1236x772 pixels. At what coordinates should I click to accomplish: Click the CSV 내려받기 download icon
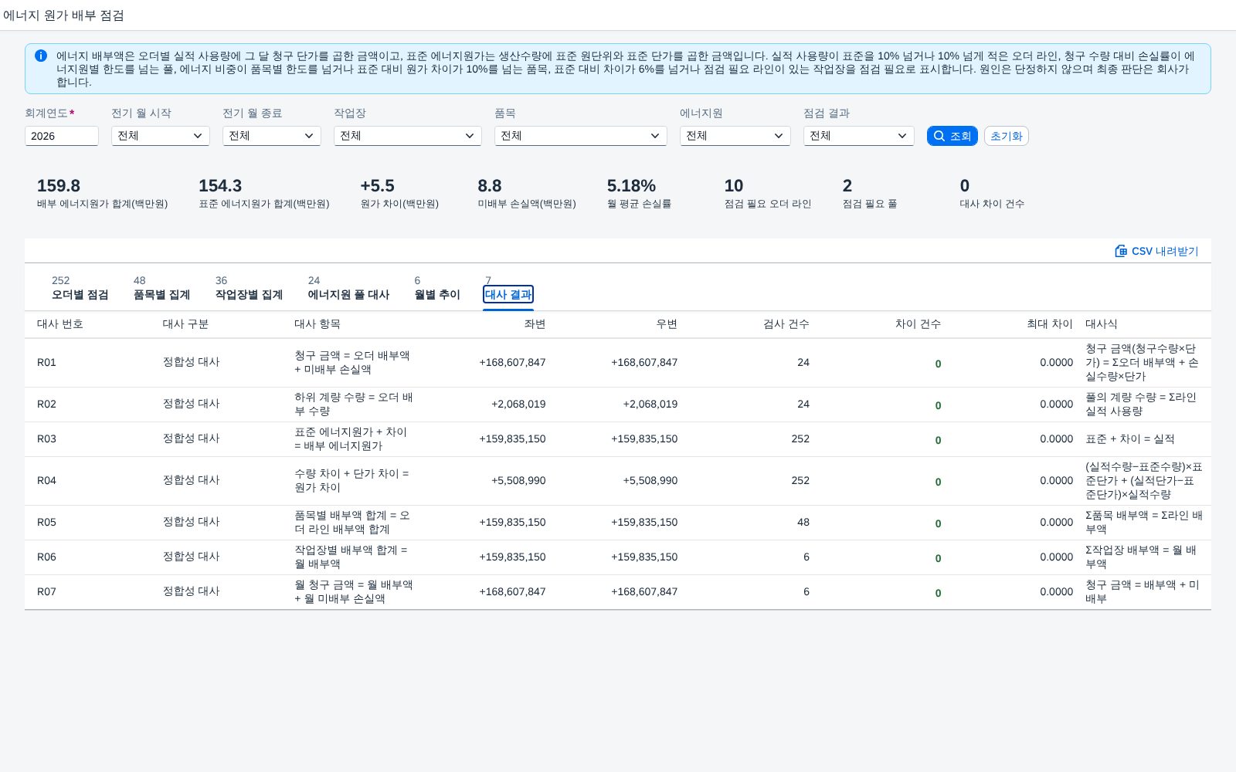1121,251
